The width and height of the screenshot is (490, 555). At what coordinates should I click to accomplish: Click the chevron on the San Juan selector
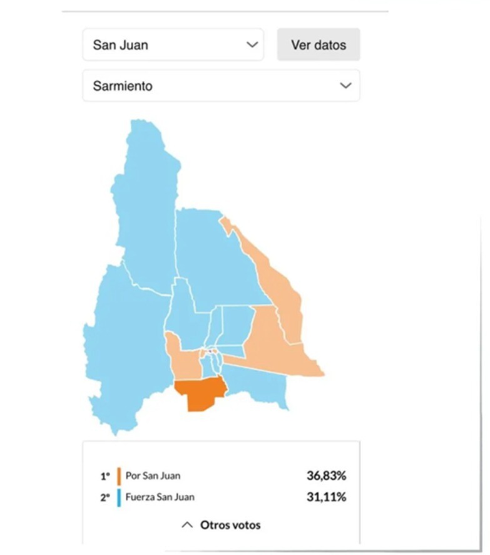[252, 44]
